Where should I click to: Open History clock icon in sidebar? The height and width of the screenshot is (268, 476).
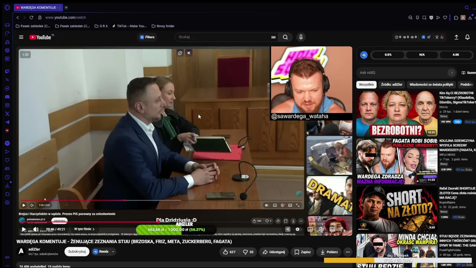tap(7, 177)
